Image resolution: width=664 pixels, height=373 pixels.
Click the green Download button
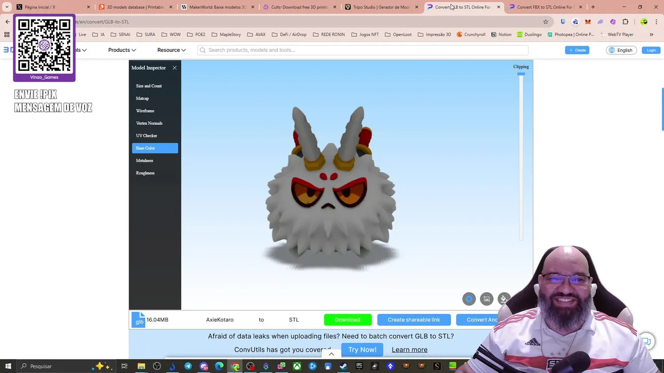click(x=348, y=320)
